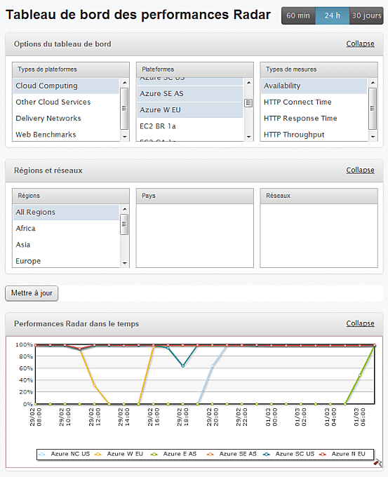This screenshot has height=477, width=388.
Task: Toggle Azure W EU series in legend
Action: tap(119, 454)
